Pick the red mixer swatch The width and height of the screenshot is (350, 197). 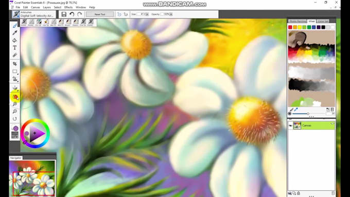[x=290, y=27]
